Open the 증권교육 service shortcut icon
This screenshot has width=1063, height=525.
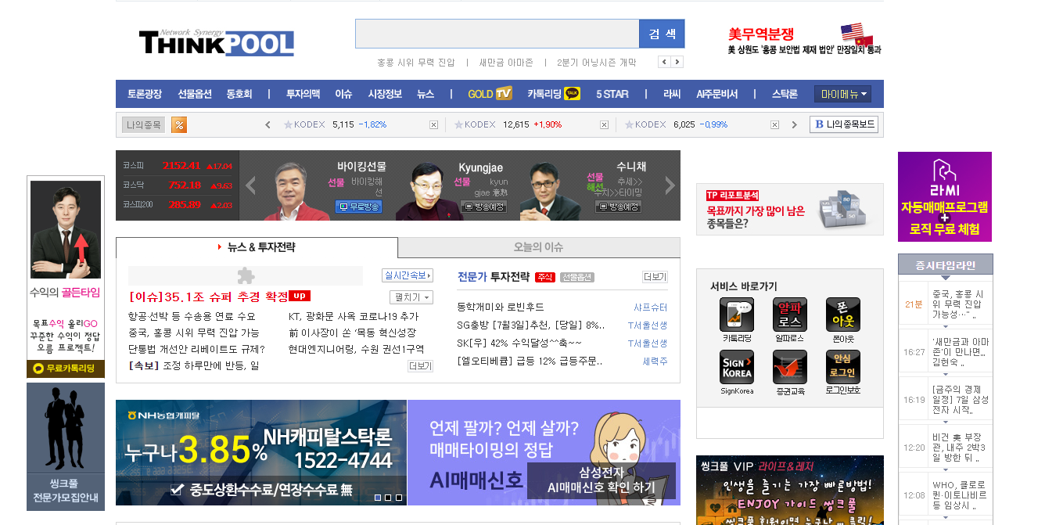789,367
